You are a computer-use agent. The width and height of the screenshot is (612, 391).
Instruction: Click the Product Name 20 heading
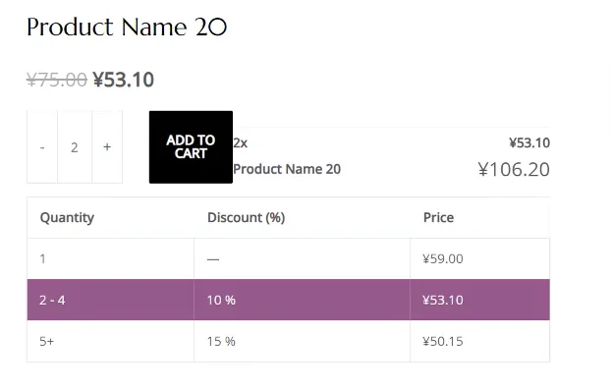[127, 28]
